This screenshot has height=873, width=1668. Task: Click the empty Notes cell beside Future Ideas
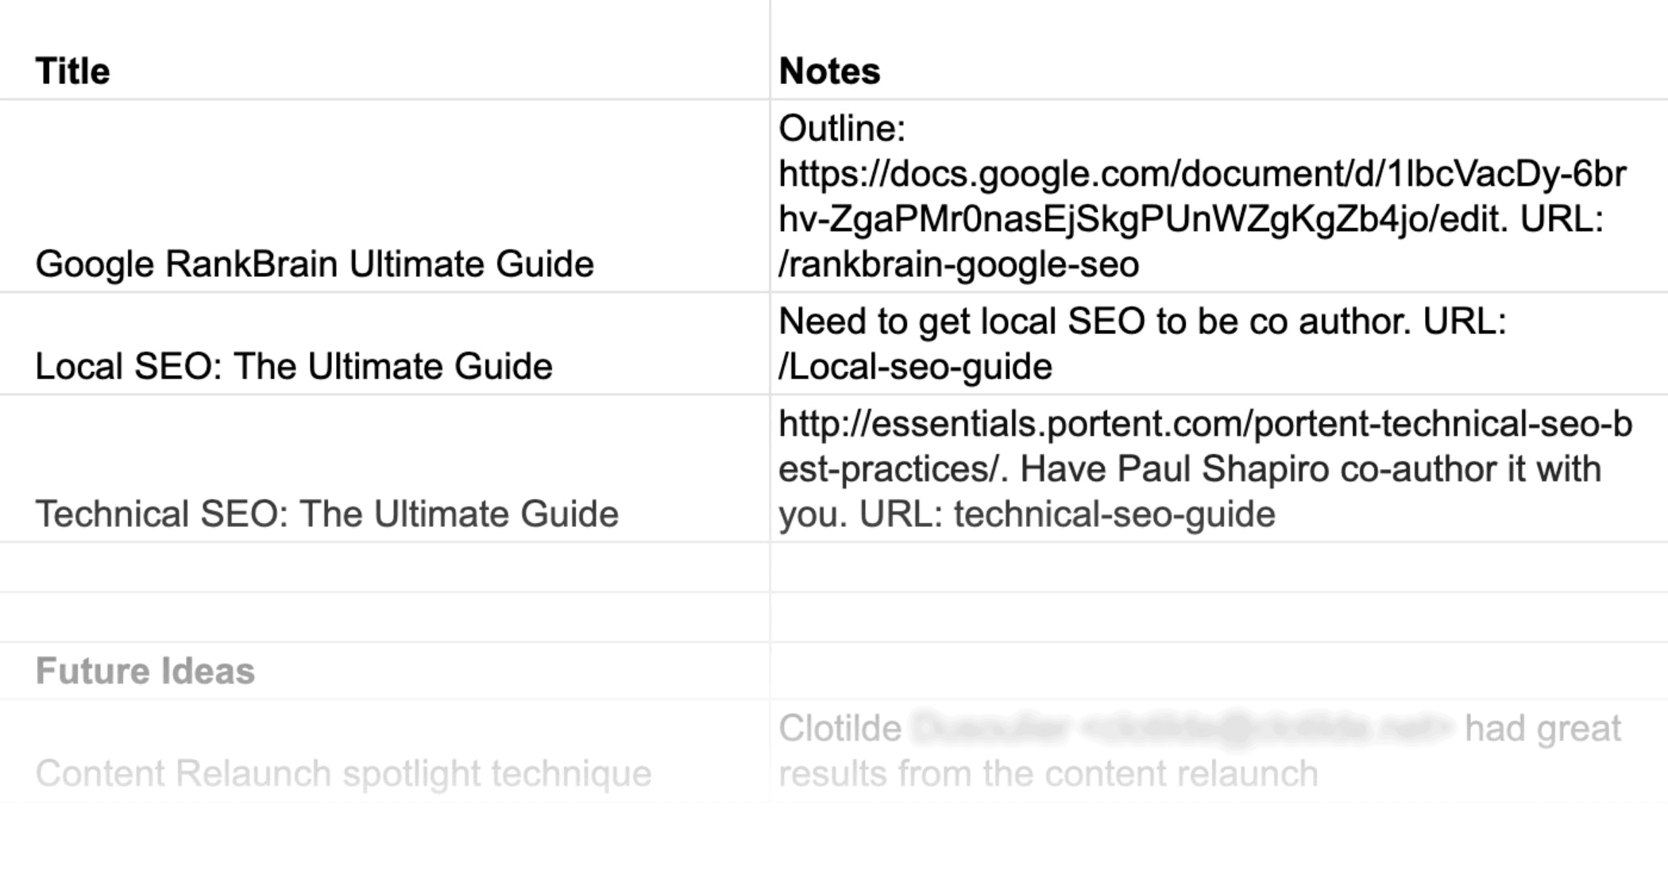click(1219, 671)
